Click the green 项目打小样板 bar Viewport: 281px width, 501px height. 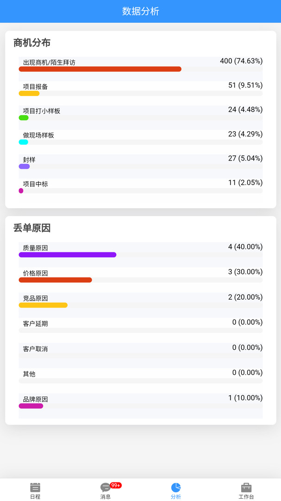(x=24, y=118)
